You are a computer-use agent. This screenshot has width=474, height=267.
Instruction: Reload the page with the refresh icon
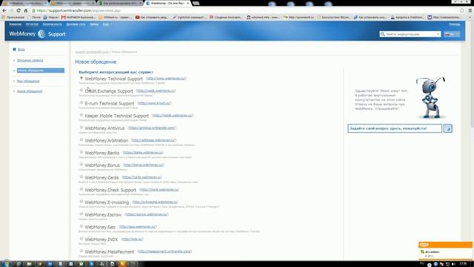point(19,10)
